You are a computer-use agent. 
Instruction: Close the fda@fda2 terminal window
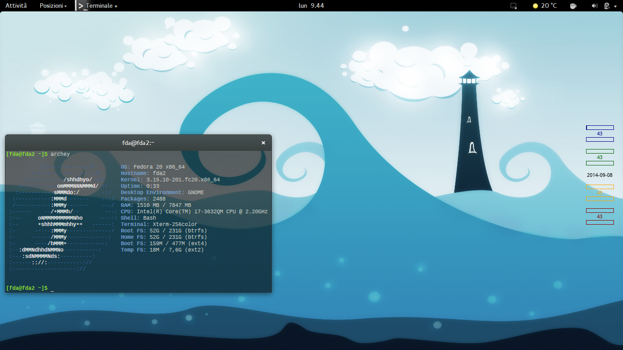tap(263, 143)
